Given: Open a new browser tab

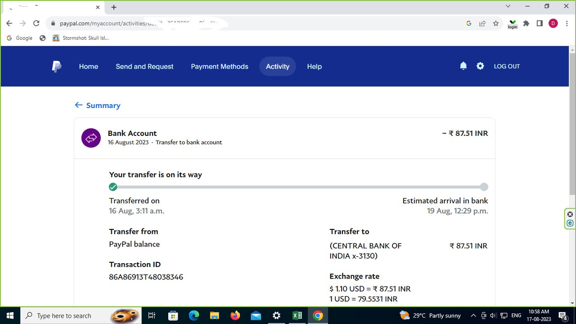Looking at the screenshot, I should (x=114, y=7).
